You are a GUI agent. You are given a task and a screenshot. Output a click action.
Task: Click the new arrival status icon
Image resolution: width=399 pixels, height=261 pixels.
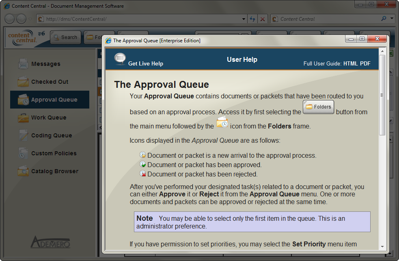(x=143, y=155)
